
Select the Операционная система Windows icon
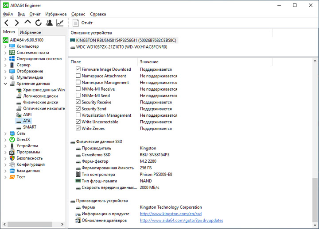[12, 59]
